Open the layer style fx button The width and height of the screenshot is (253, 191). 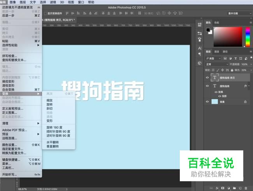217,188
